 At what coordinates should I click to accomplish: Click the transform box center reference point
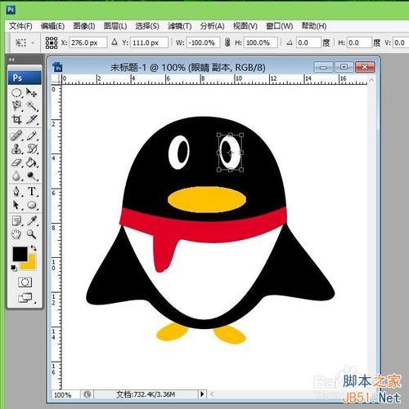(231, 153)
